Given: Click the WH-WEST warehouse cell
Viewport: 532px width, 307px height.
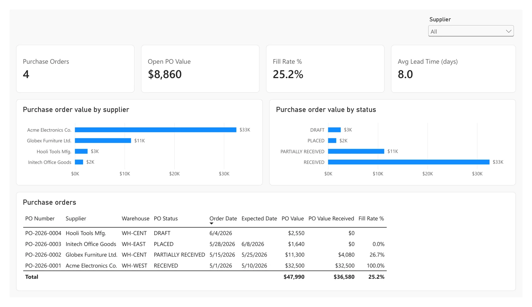Looking at the screenshot, I should (134, 266).
